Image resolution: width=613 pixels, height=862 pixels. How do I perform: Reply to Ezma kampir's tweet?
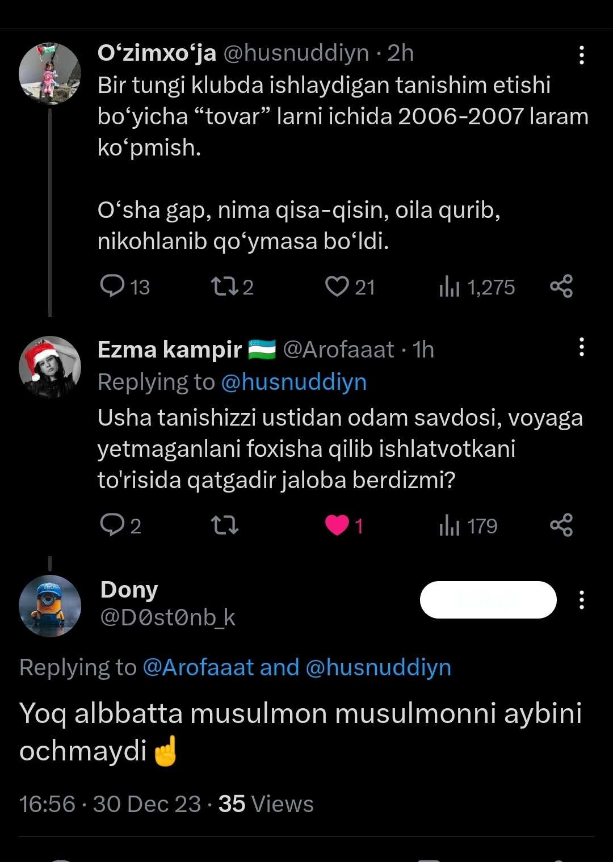point(112,525)
